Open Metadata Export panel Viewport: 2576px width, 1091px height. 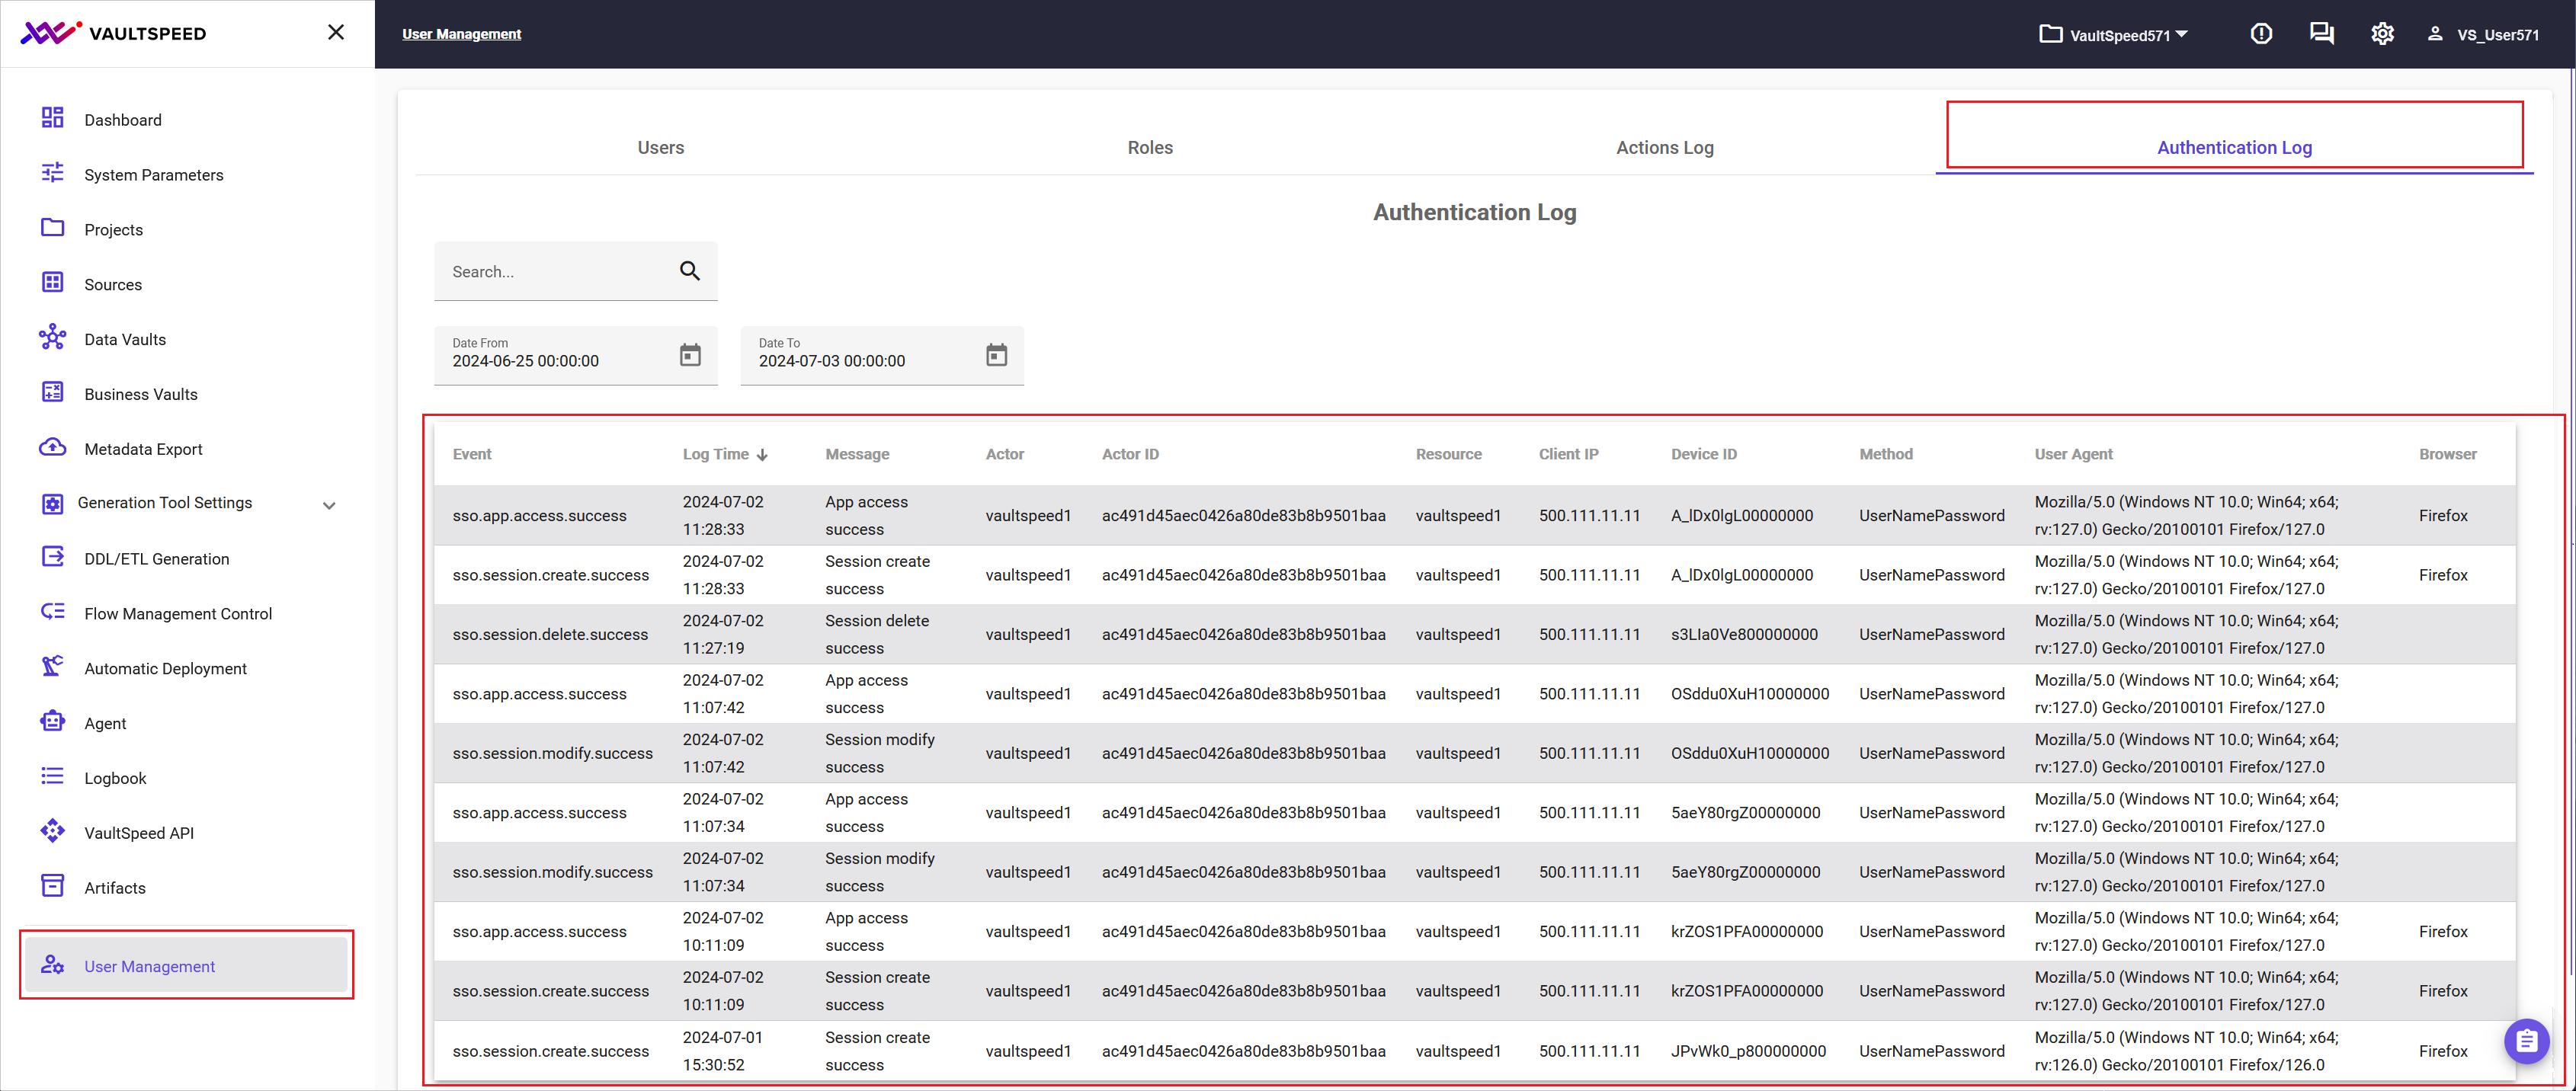(143, 449)
